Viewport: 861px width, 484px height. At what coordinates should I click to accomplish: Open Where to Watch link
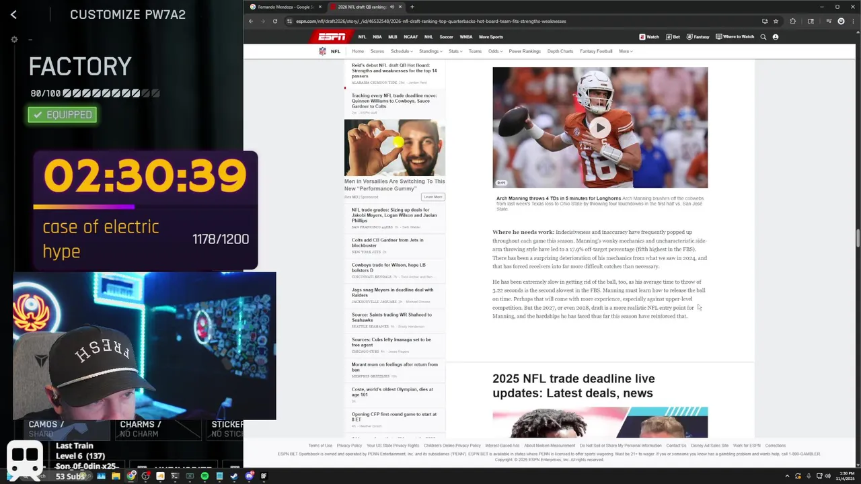tap(735, 37)
